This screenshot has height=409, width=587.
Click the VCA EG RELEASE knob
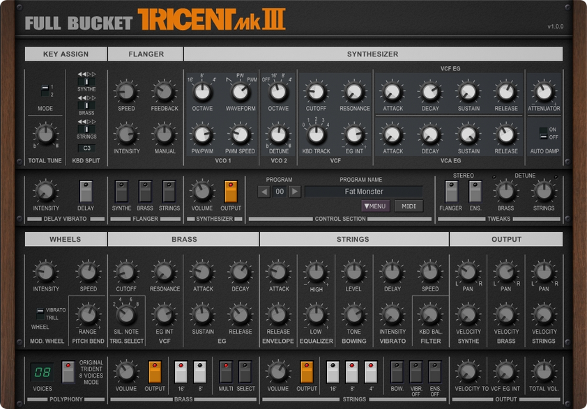coord(506,134)
